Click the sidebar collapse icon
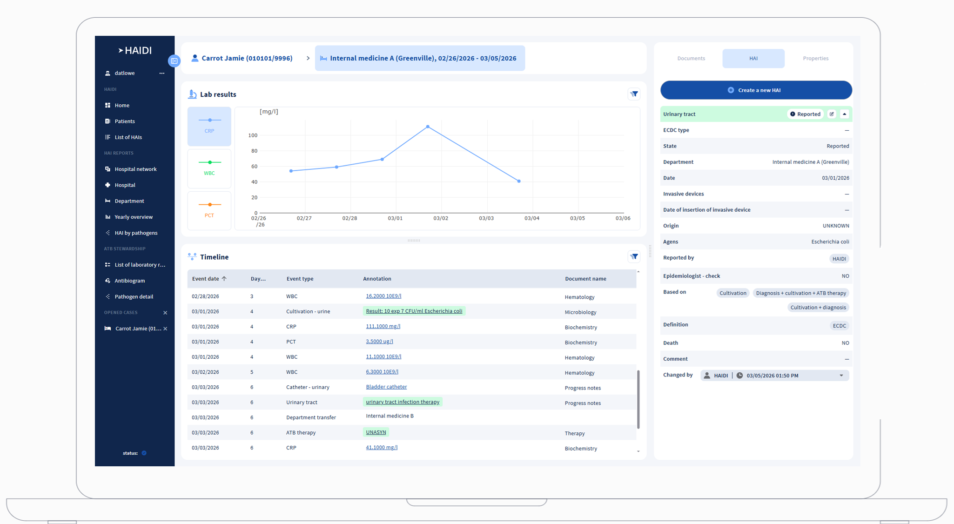Viewport: 954px width, 524px height. click(174, 61)
